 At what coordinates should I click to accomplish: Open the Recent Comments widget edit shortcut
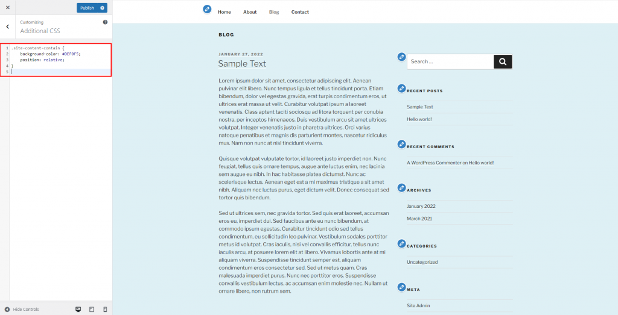[401, 144]
